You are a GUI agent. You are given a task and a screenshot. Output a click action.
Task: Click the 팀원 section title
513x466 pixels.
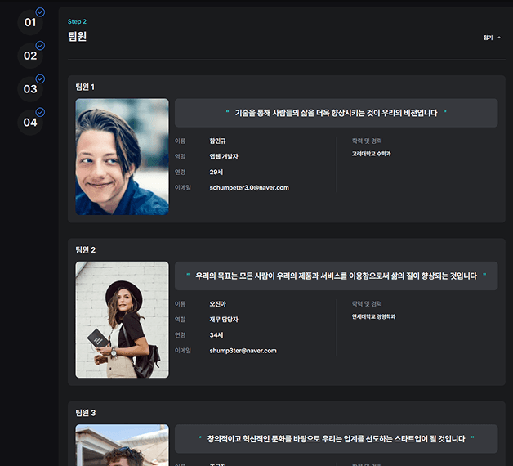click(x=78, y=36)
